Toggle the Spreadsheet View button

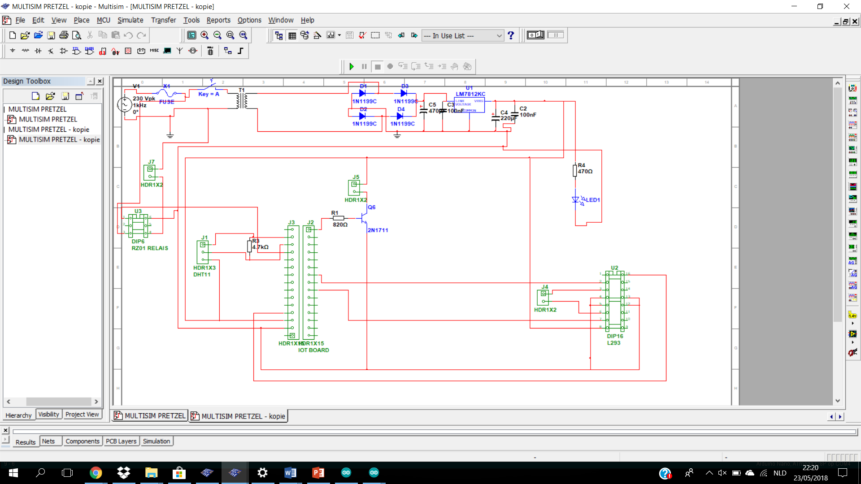pos(292,35)
